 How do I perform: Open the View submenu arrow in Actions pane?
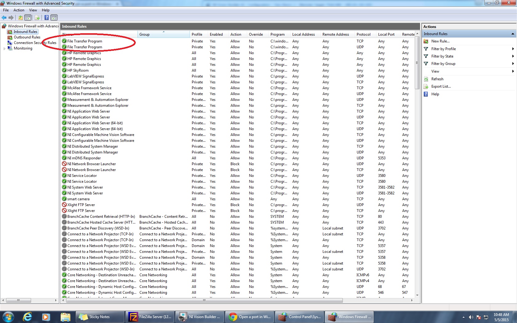513,71
